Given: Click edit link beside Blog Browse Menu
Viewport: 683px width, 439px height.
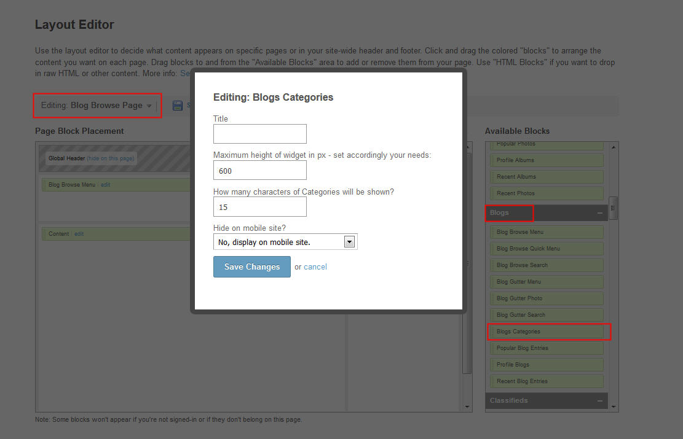Looking at the screenshot, I should (x=106, y=185).
